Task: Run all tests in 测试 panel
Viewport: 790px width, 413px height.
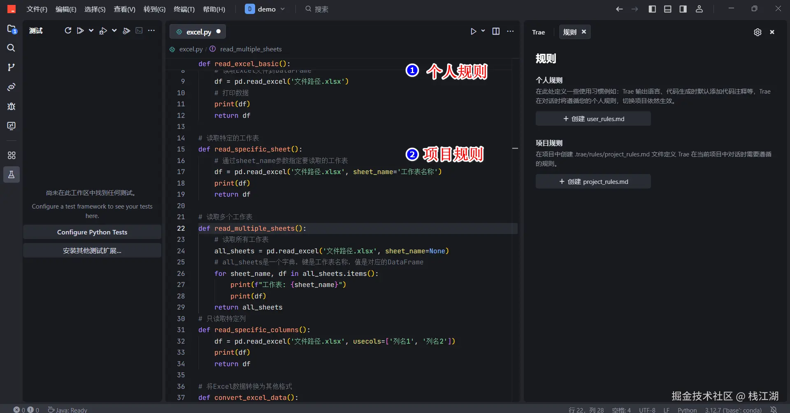Action: [80, 30]
